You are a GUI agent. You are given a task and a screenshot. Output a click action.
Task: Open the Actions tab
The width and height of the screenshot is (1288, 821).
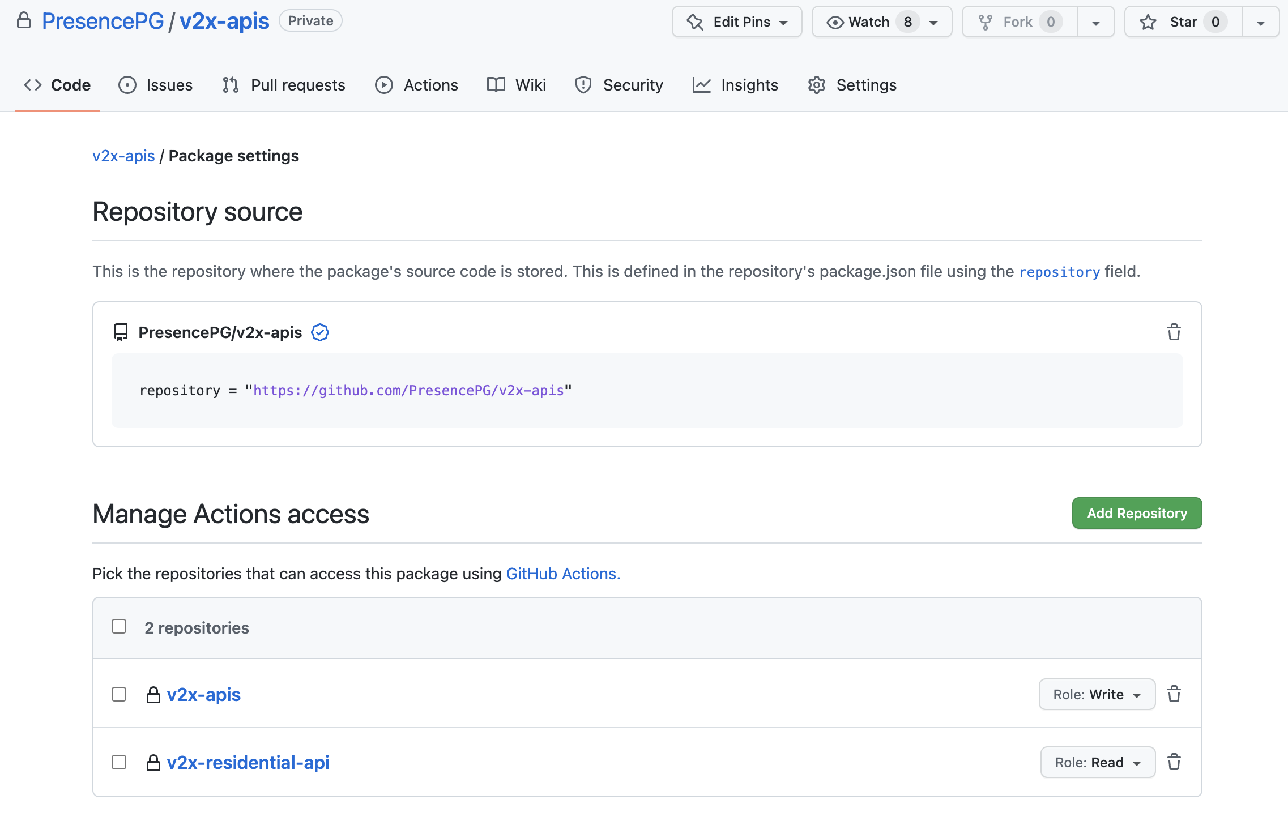[416, 85]
